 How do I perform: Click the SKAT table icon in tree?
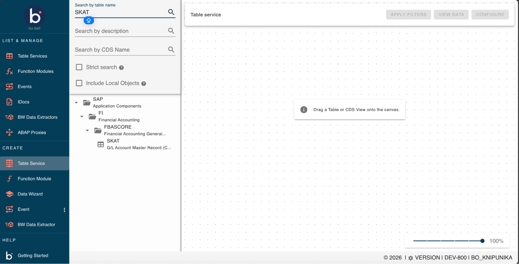click(x=100, y=145)
